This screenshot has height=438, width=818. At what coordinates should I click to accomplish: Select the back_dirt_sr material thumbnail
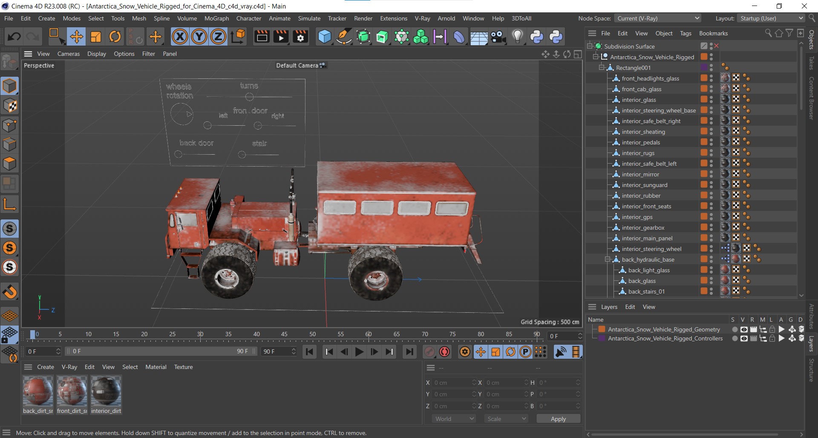(38, 391)
